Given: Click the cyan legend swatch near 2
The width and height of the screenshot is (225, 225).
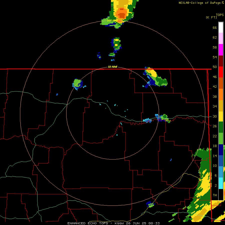Looking at the screenshot, I should point(221,183).
